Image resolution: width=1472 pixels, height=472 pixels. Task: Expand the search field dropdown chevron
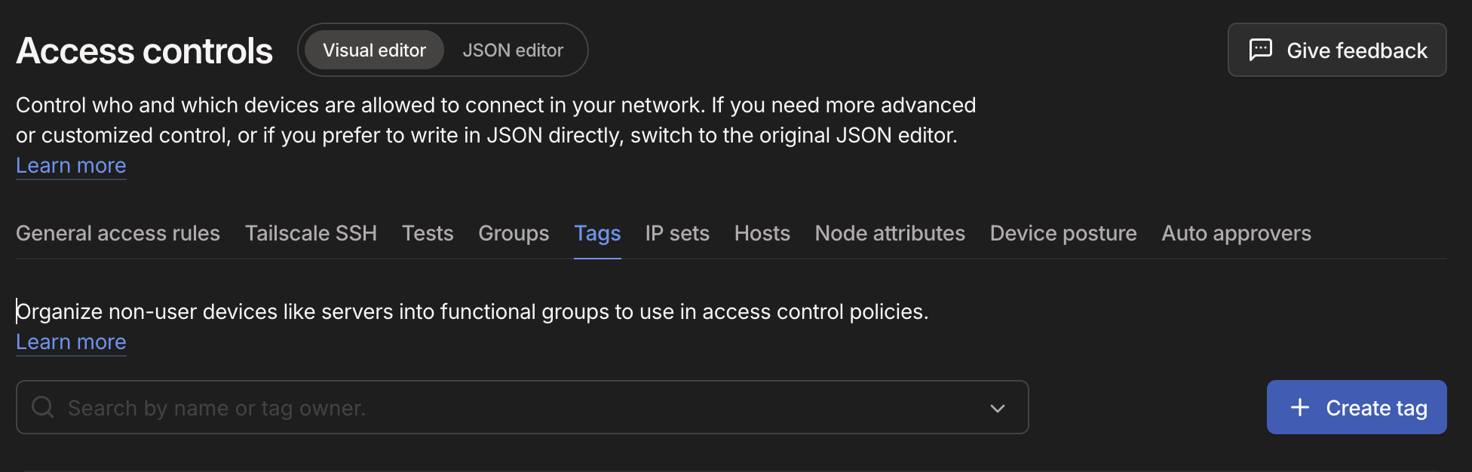click(x=997, y=408)
